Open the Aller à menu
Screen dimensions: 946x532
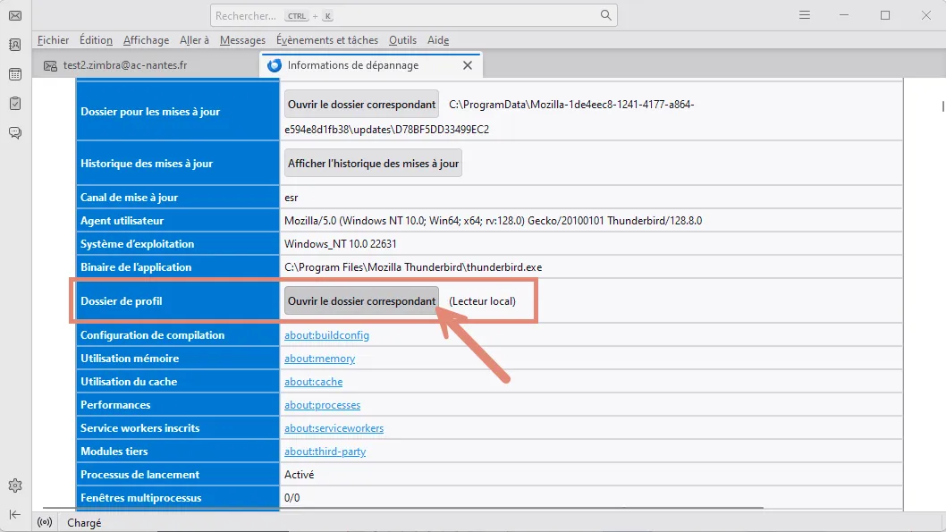point(194,40)
